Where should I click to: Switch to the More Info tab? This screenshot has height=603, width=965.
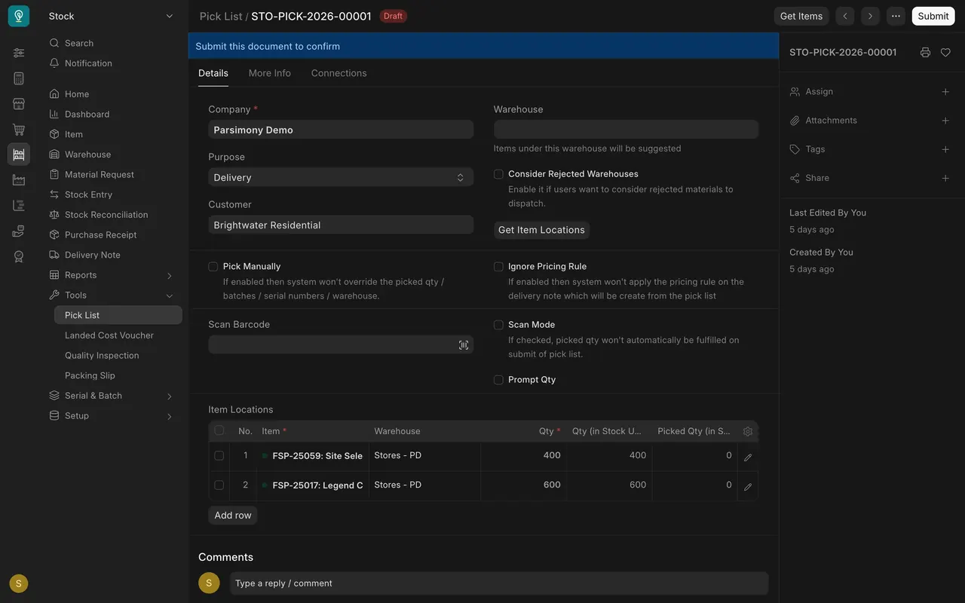pyautogui.click(x=270, y=73)
